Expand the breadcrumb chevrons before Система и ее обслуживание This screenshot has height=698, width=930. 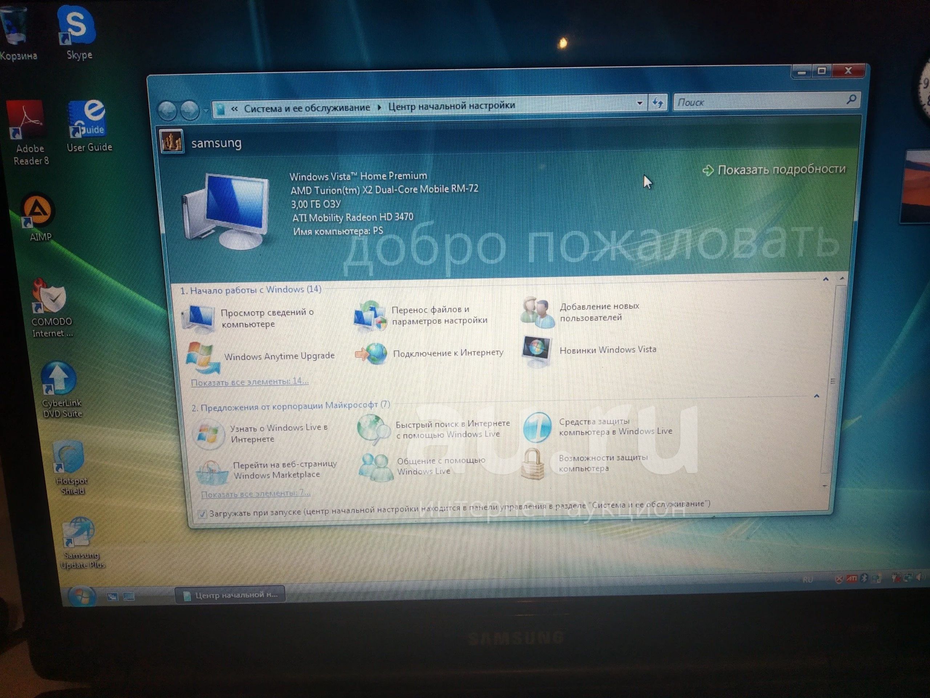(x=235, y=109)
